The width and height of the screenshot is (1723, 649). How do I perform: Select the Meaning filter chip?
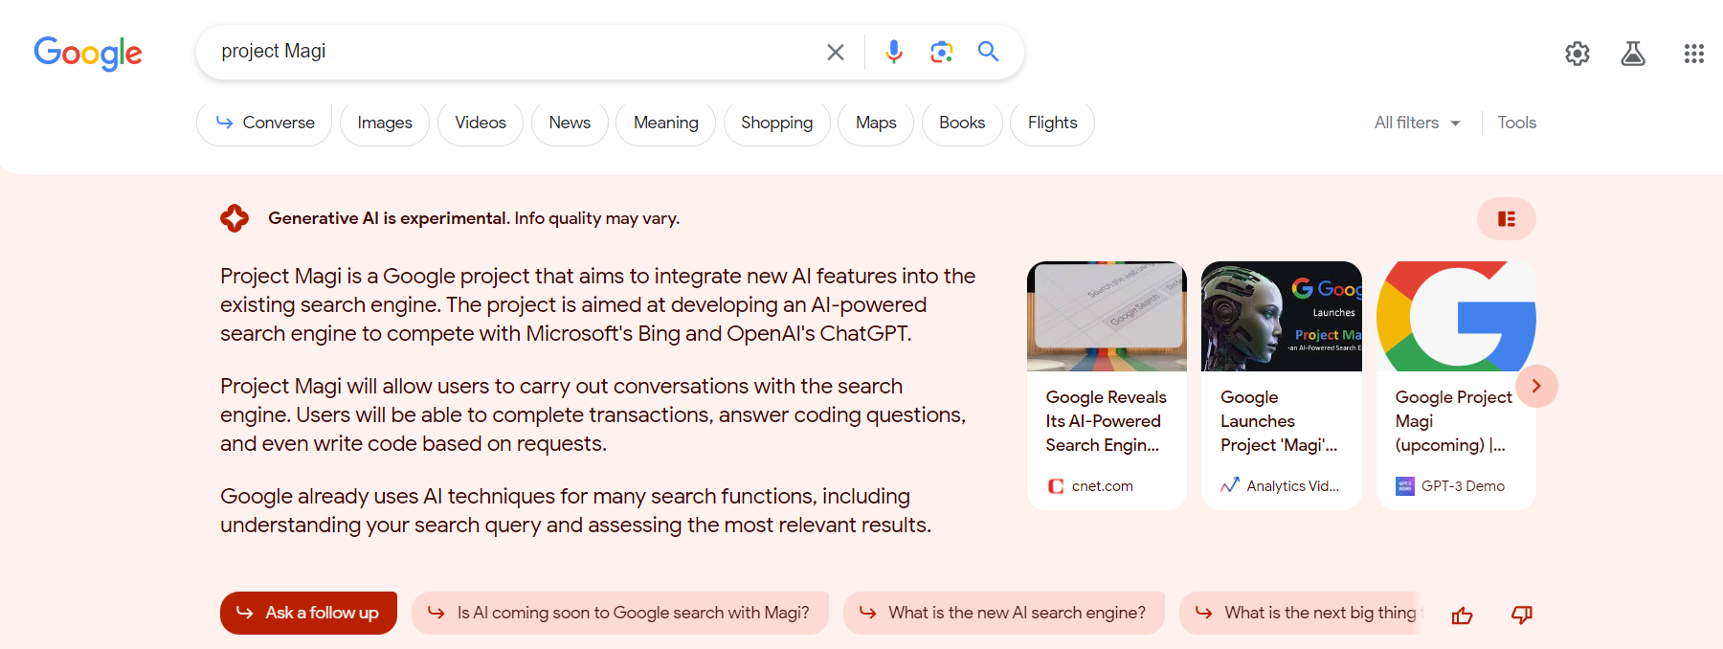666,123
